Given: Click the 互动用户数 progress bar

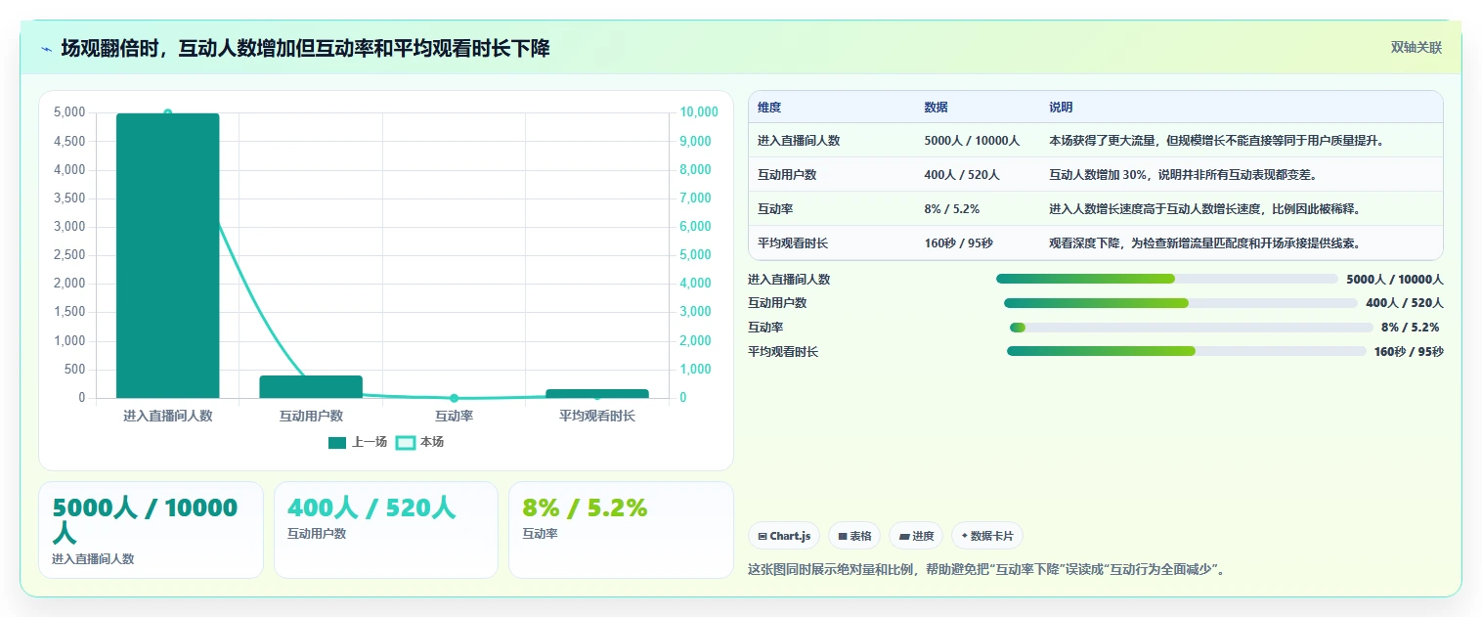Looking at the screenshot, I should (x=1181, y=303).
